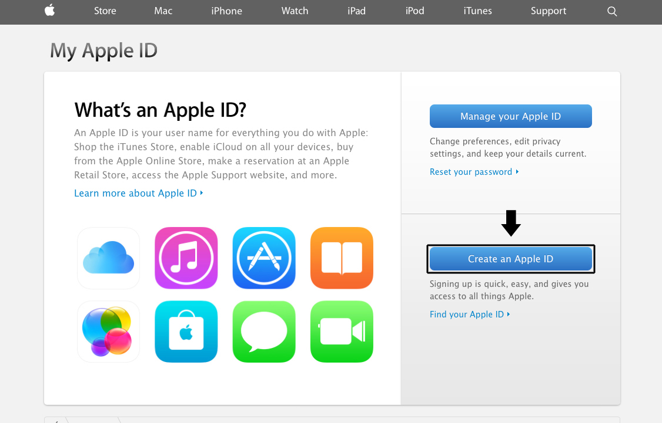Click the iCloud cloud icon
Screen dimensions: 662x423
click(x=109, y=258)
